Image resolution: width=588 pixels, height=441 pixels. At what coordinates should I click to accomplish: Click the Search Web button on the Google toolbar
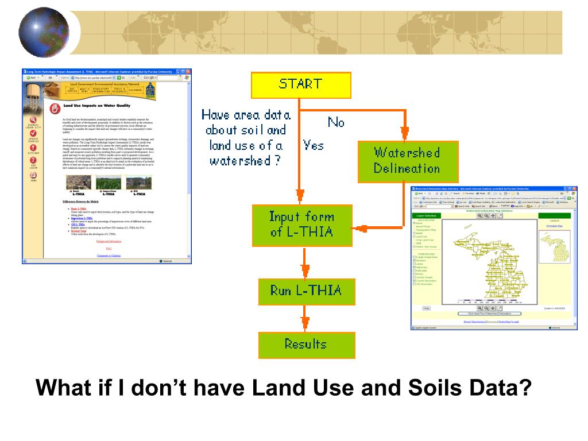462,206
